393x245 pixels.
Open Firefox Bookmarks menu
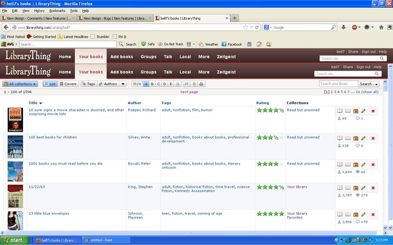tap(57, 11)
